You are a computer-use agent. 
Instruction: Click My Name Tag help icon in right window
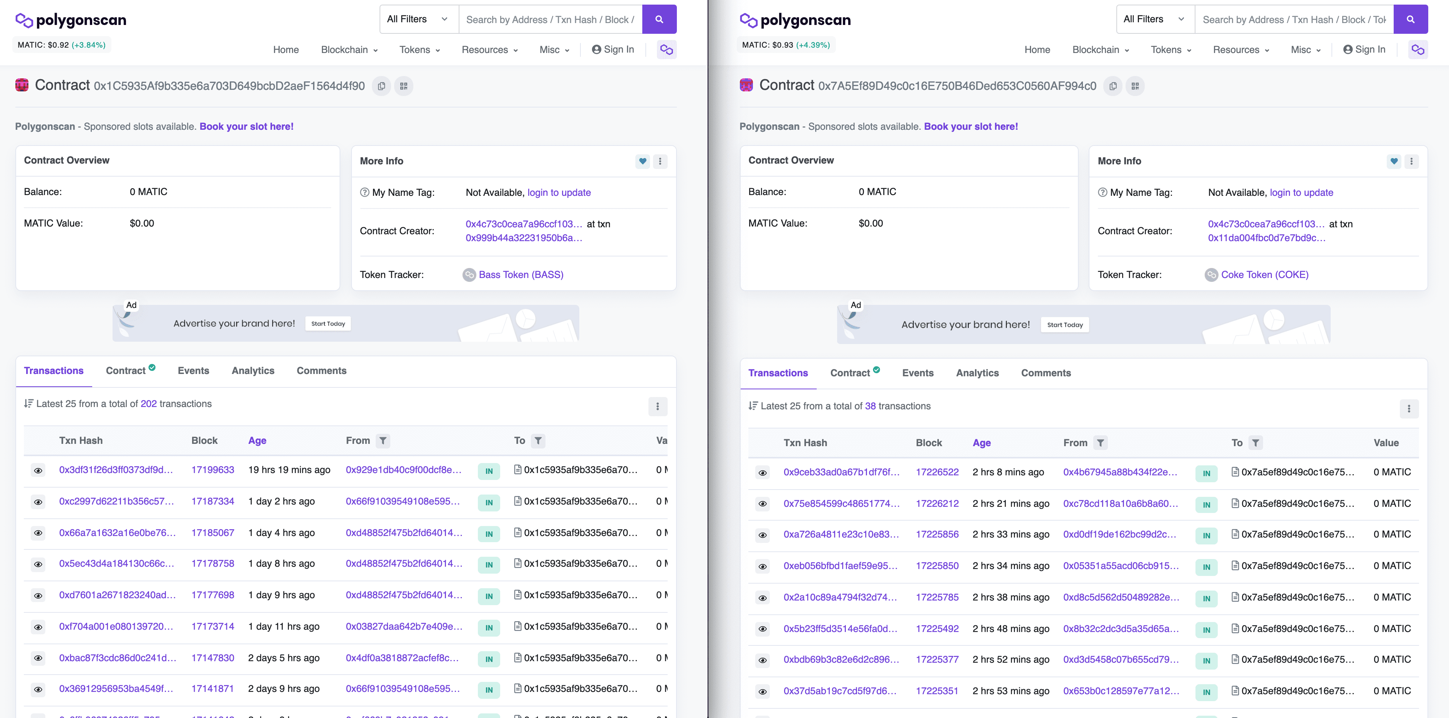point(1102,192)
